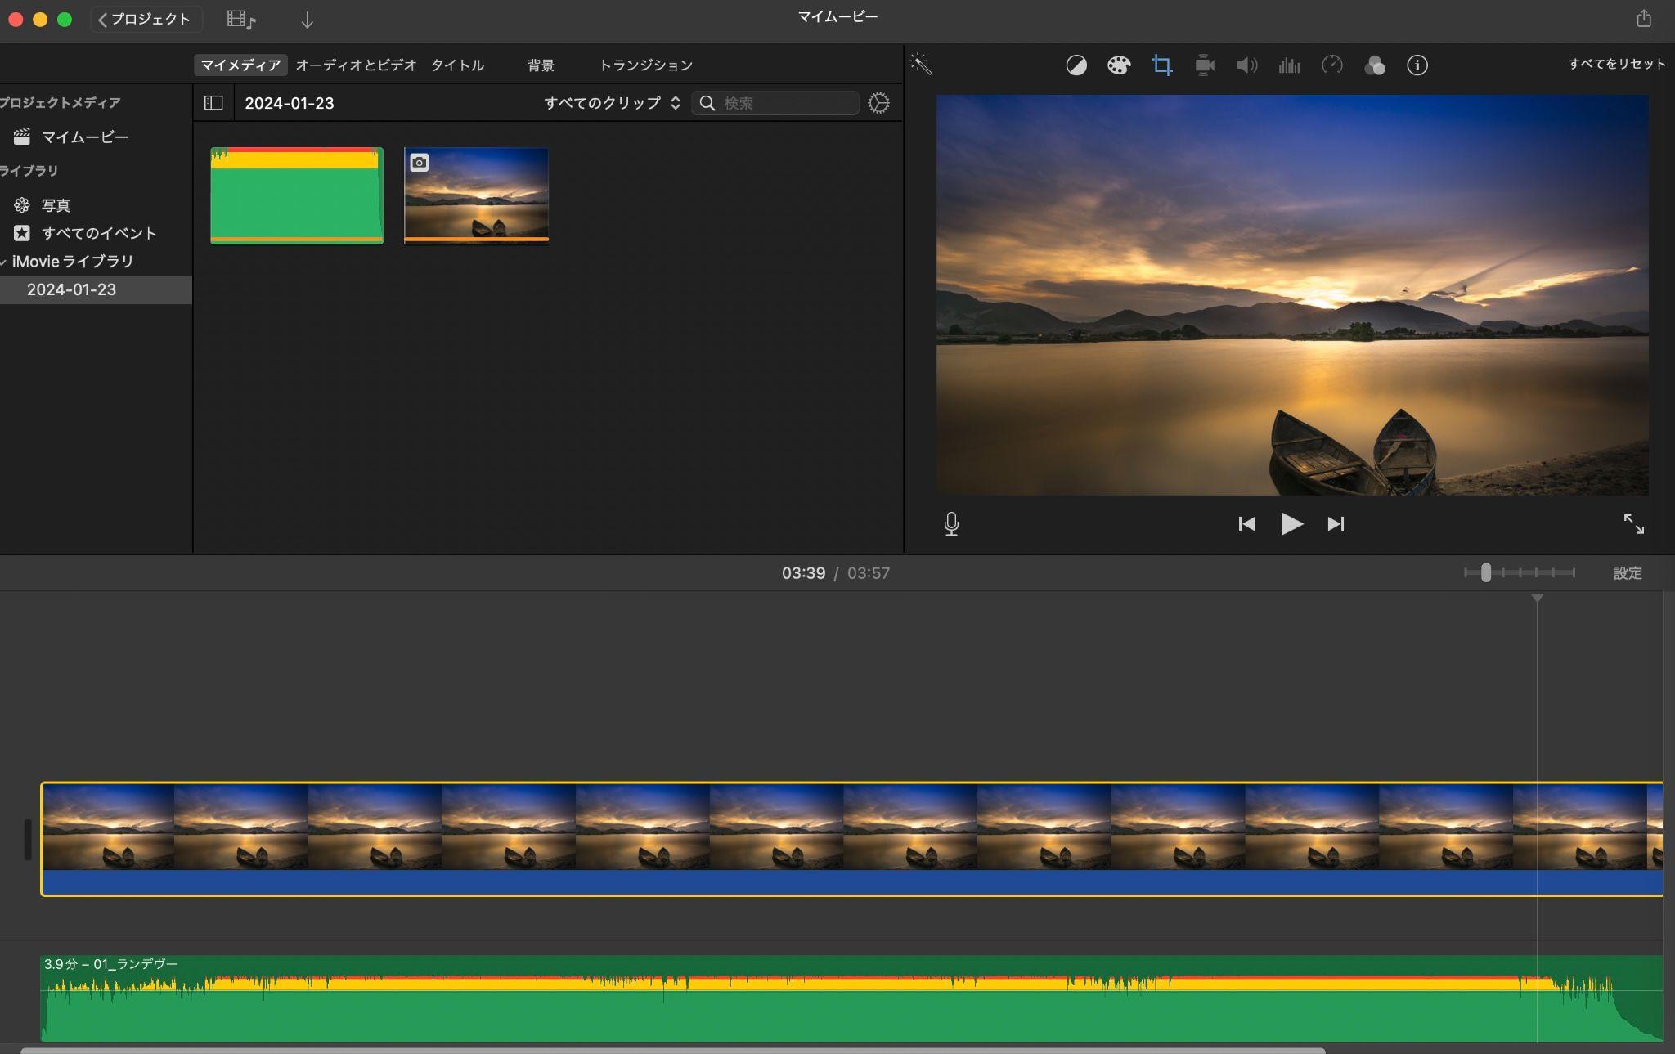Skip to previous clip
Screen dimensions: 1675x1054
(1246, 524)
